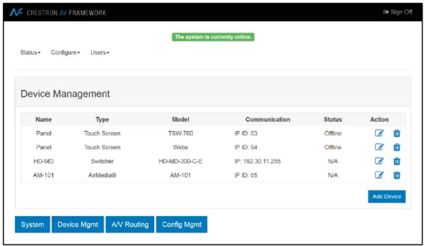Viewport: 425px width, 246px height.
Task: Click the Action column header
Action: pos(379,120)
